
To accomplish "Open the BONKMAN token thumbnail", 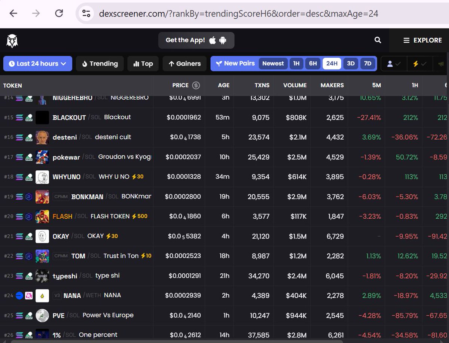I will tap(42, 197).
